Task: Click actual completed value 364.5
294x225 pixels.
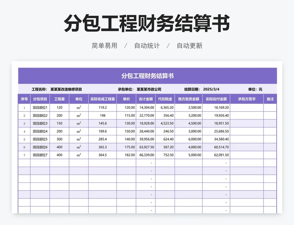Action: [x=103, y=155]
